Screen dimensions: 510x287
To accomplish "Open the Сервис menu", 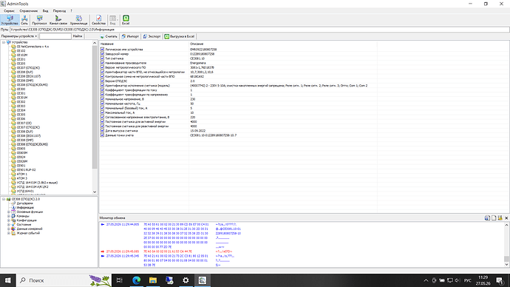I will pyautogui.click(x=9, y=11).
